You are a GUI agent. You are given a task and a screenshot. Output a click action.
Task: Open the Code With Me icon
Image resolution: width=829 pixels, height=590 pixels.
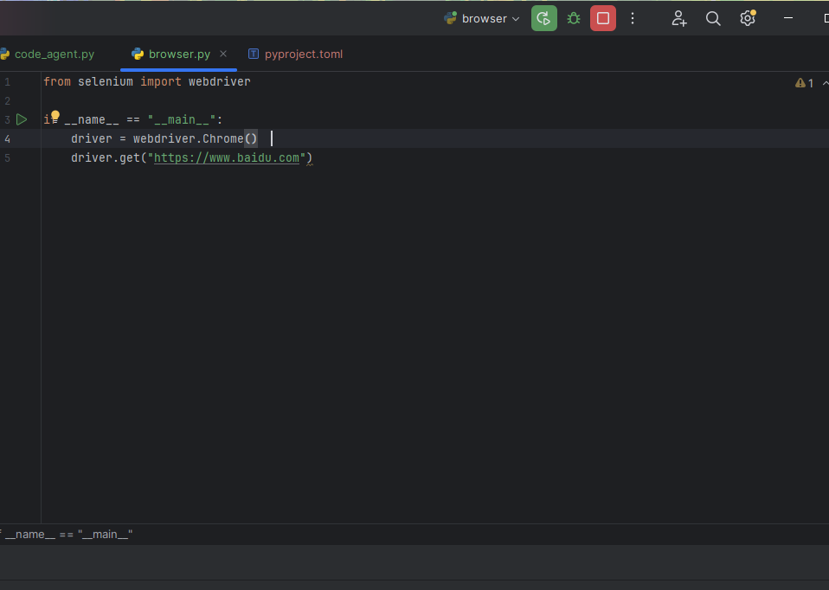678,18
